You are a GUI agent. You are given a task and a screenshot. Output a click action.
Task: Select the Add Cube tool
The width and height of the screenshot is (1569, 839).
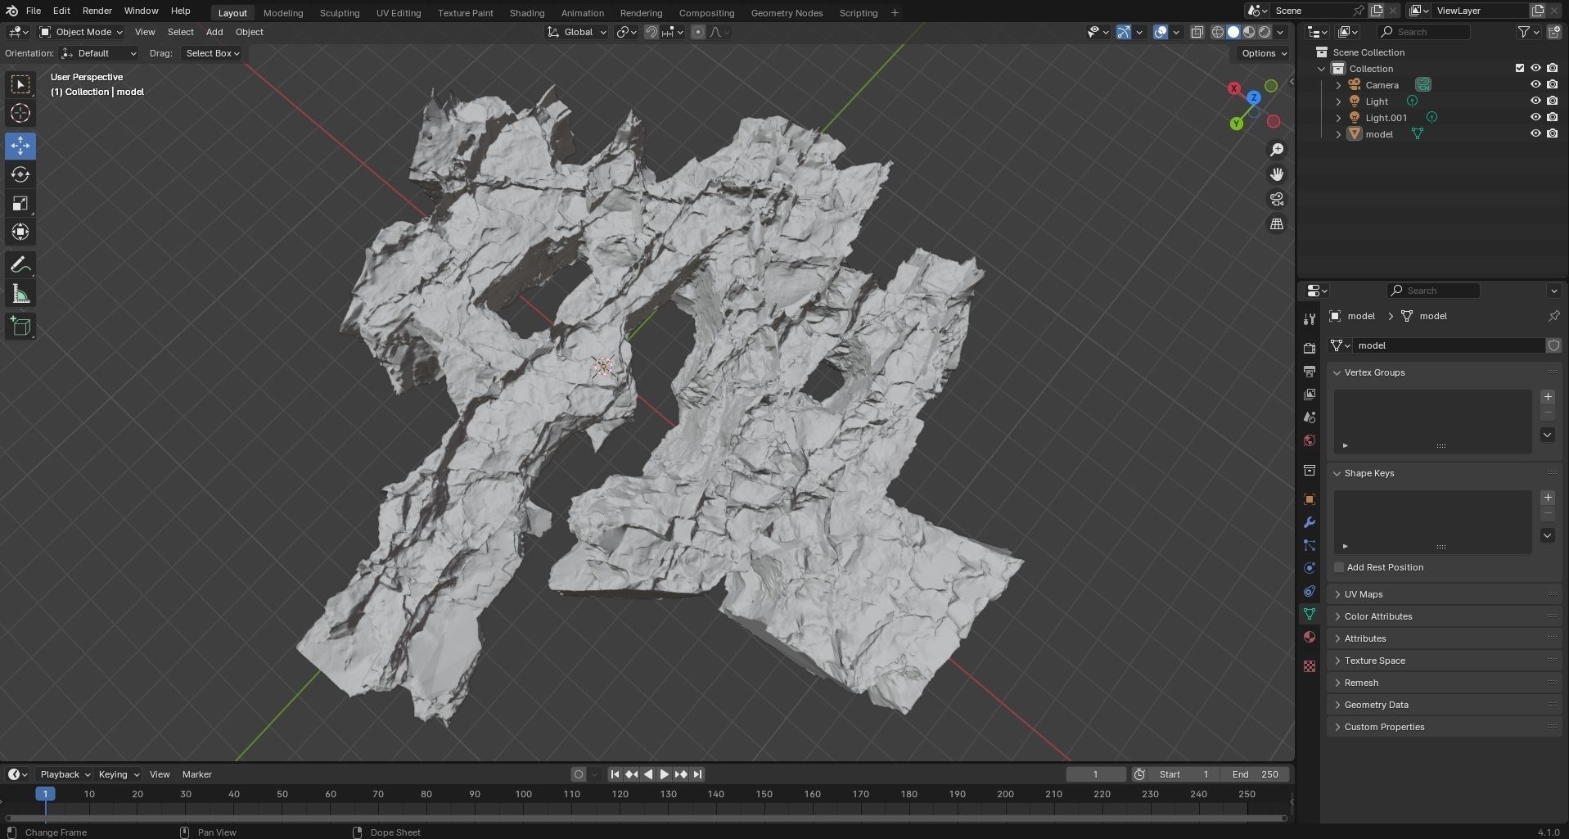click(x=20, y=327)
